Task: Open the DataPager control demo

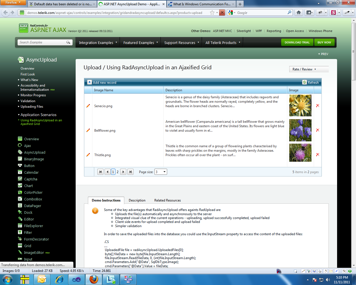Action: coord(33,206)
